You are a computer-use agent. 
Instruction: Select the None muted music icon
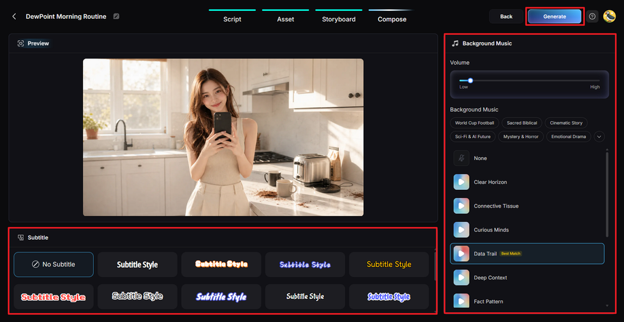pos(461,158)
